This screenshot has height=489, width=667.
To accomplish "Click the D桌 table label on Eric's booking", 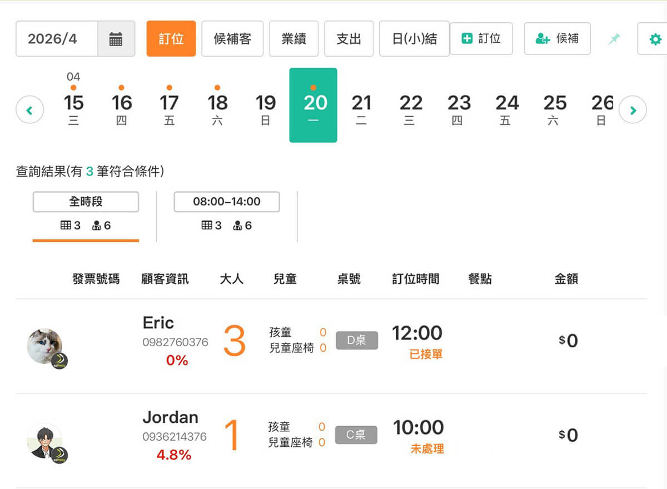I will point(356,341).
